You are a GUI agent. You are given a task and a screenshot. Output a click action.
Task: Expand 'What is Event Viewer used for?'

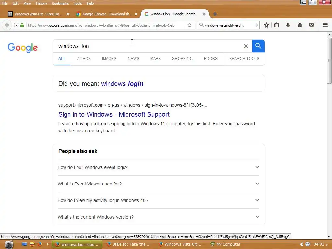point(159,184)
